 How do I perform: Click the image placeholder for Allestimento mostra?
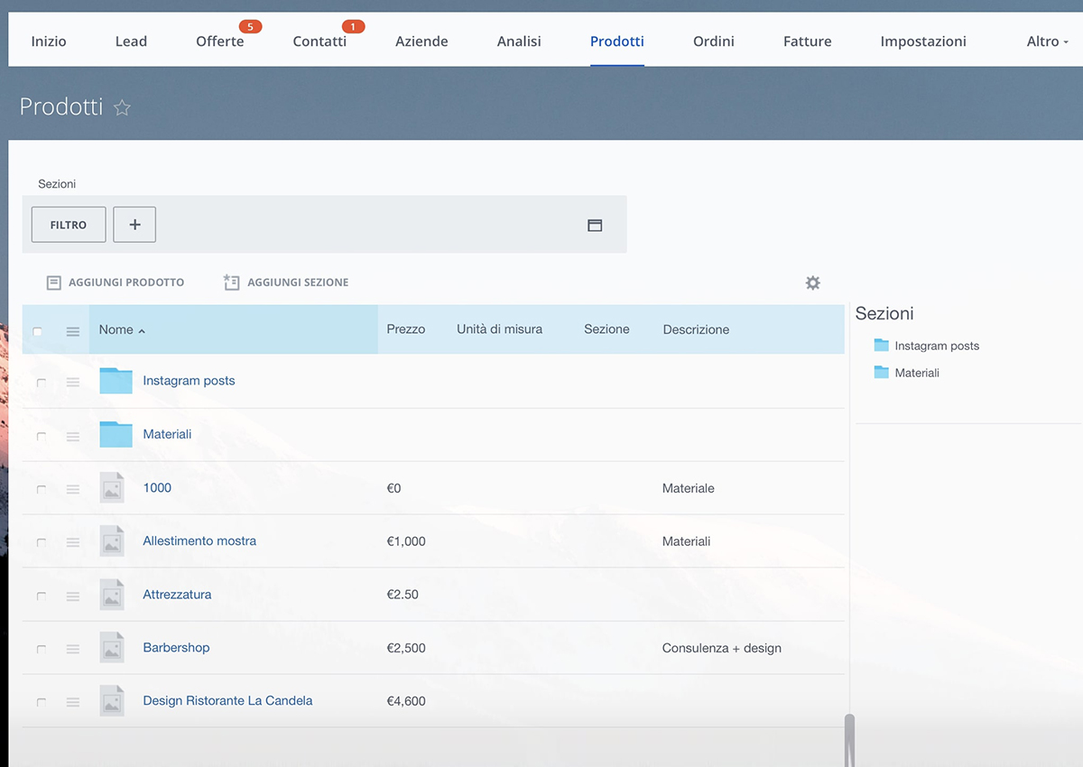[x=112, y=541]
